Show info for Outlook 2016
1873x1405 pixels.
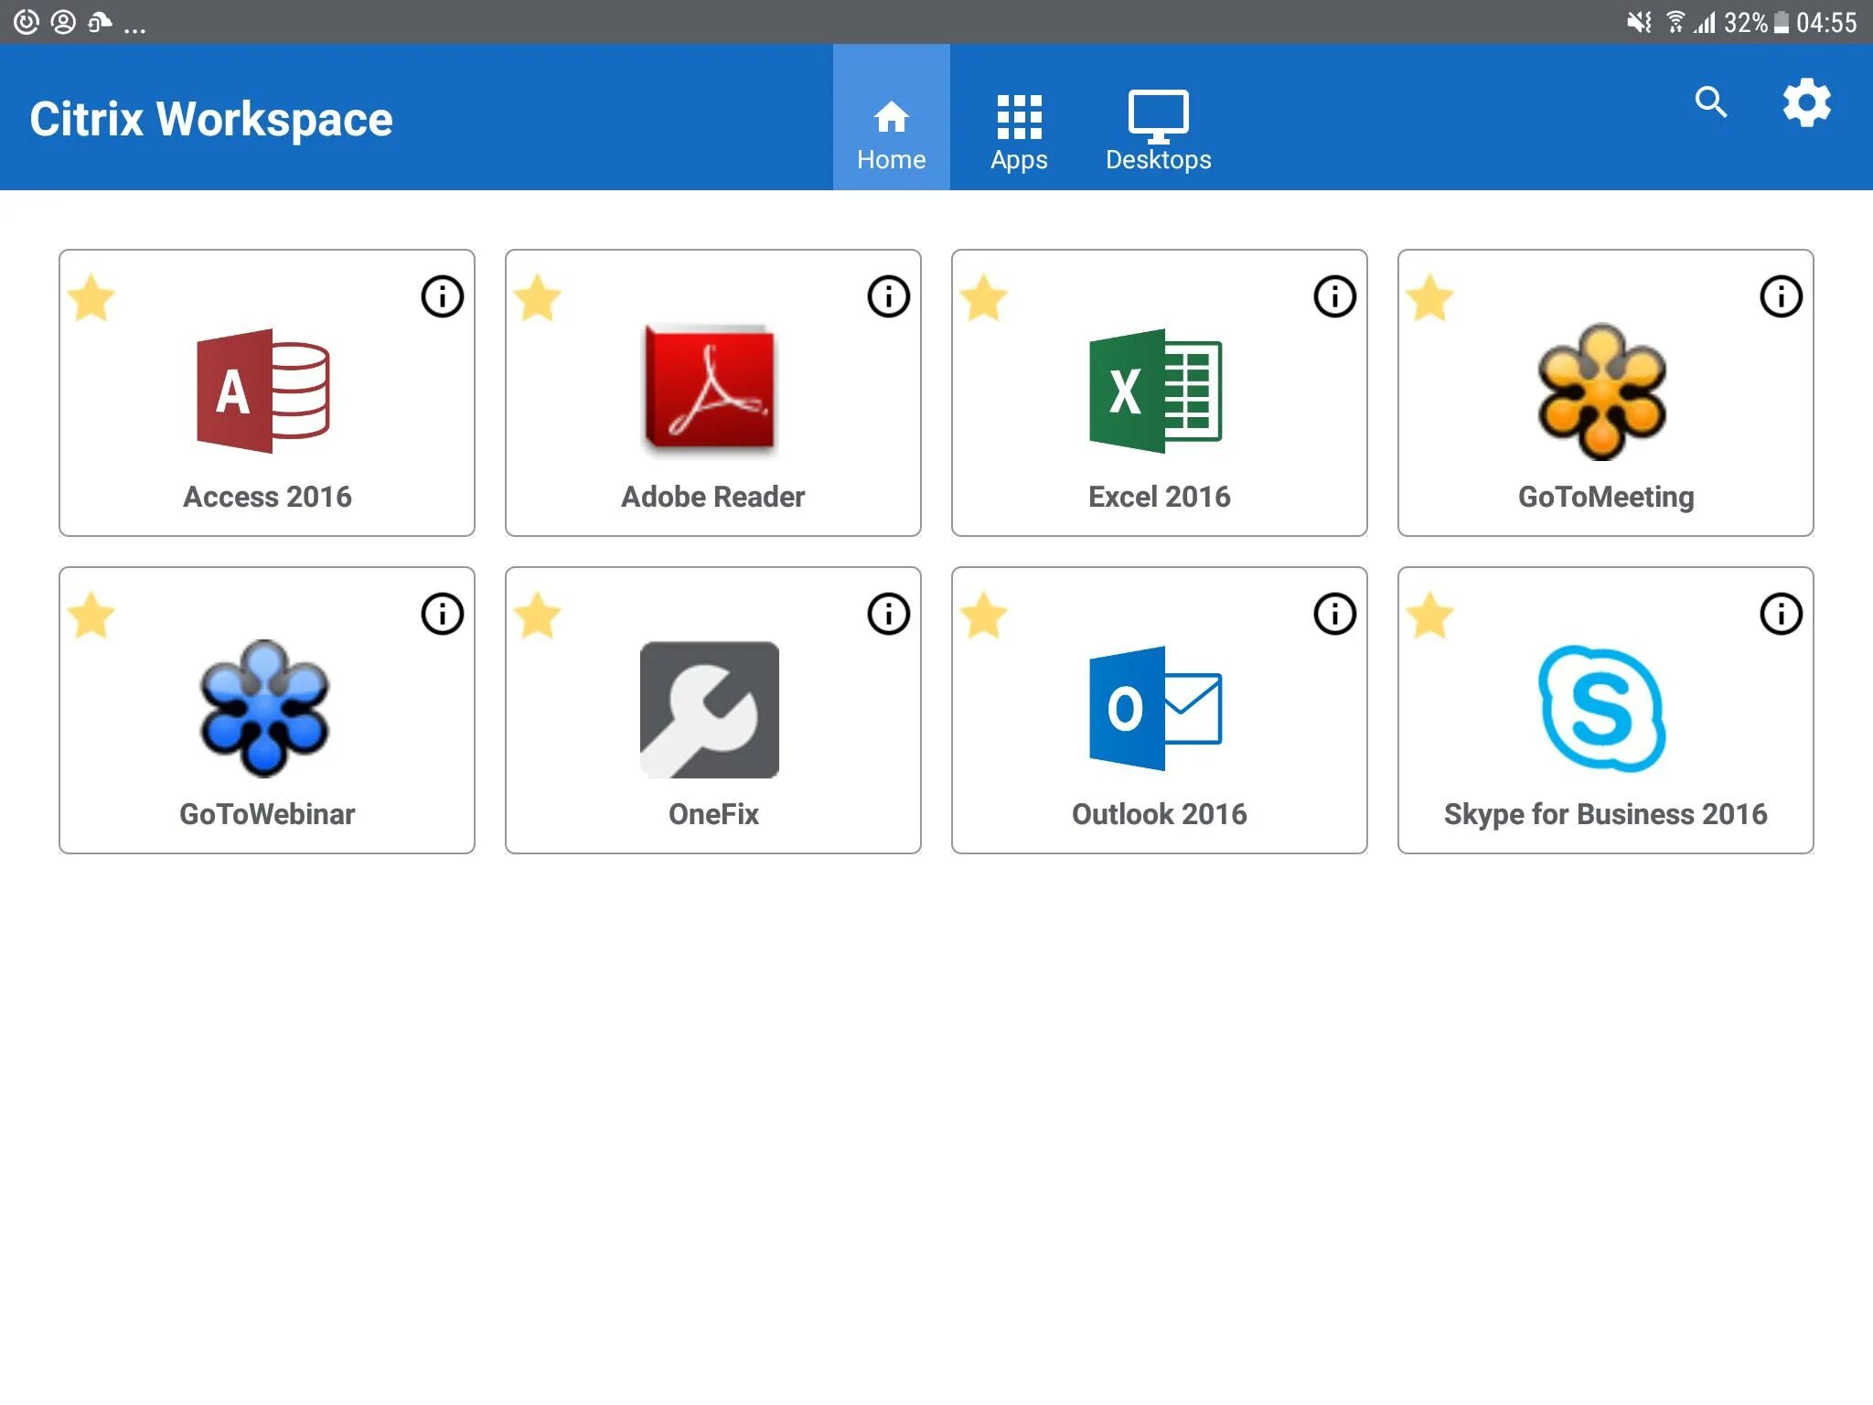pyautogui.click(x=1335, y=614)
